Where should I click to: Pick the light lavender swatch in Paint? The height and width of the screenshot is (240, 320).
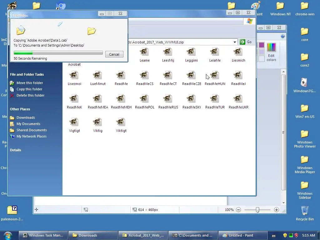(x=262, y=52)
